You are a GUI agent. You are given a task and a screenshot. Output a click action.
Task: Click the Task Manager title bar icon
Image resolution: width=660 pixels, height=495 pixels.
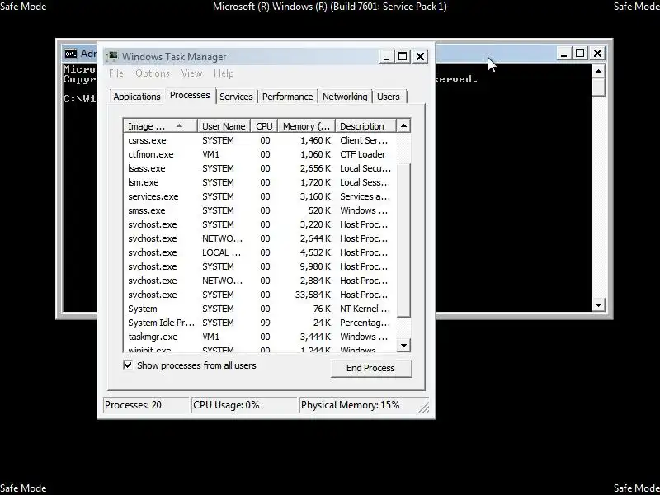coord(112,56)
